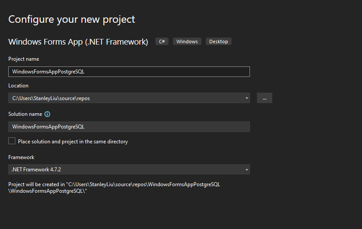Enable placing solution and project in same directory
Image resolution: width=362 pixels, height=229 pixels.
coord(12,141)
